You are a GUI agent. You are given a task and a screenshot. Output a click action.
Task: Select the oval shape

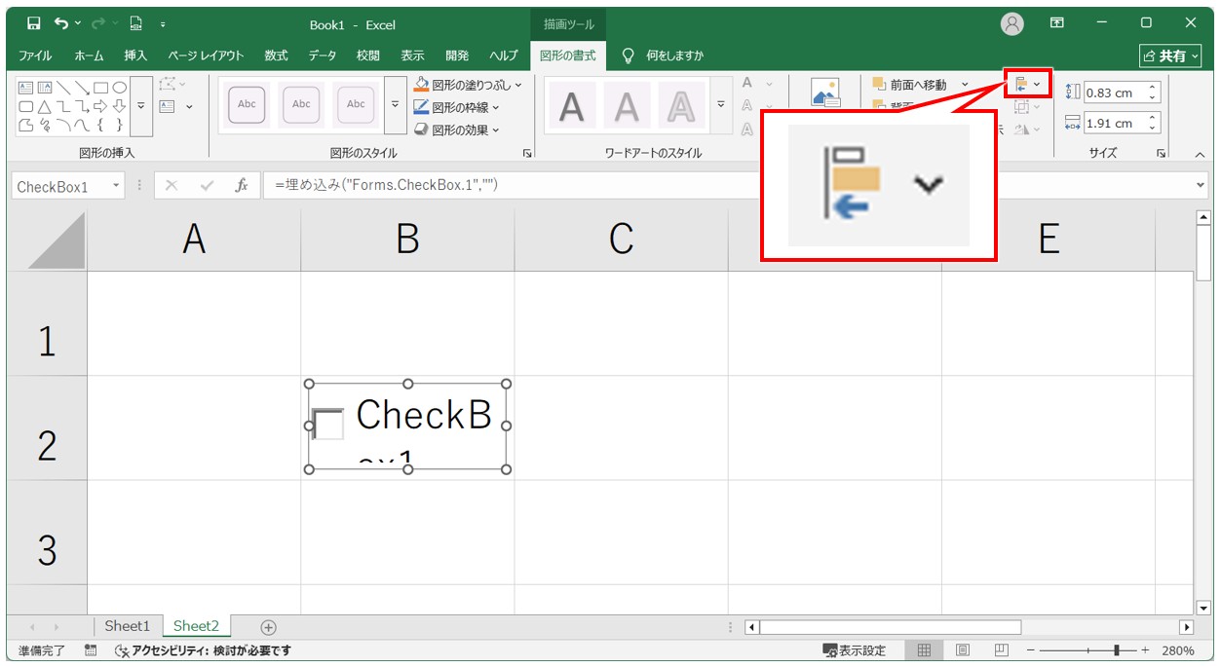pos(119,88)
